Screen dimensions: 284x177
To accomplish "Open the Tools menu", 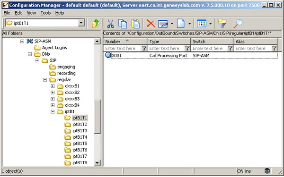I will 45,13.
